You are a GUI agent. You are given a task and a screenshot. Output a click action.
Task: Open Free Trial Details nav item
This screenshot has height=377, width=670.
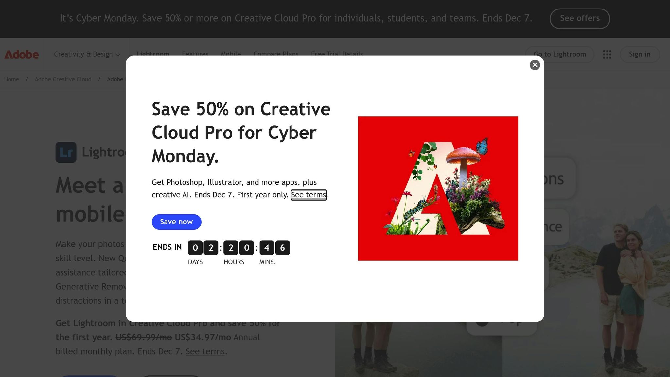pos(337,53)
